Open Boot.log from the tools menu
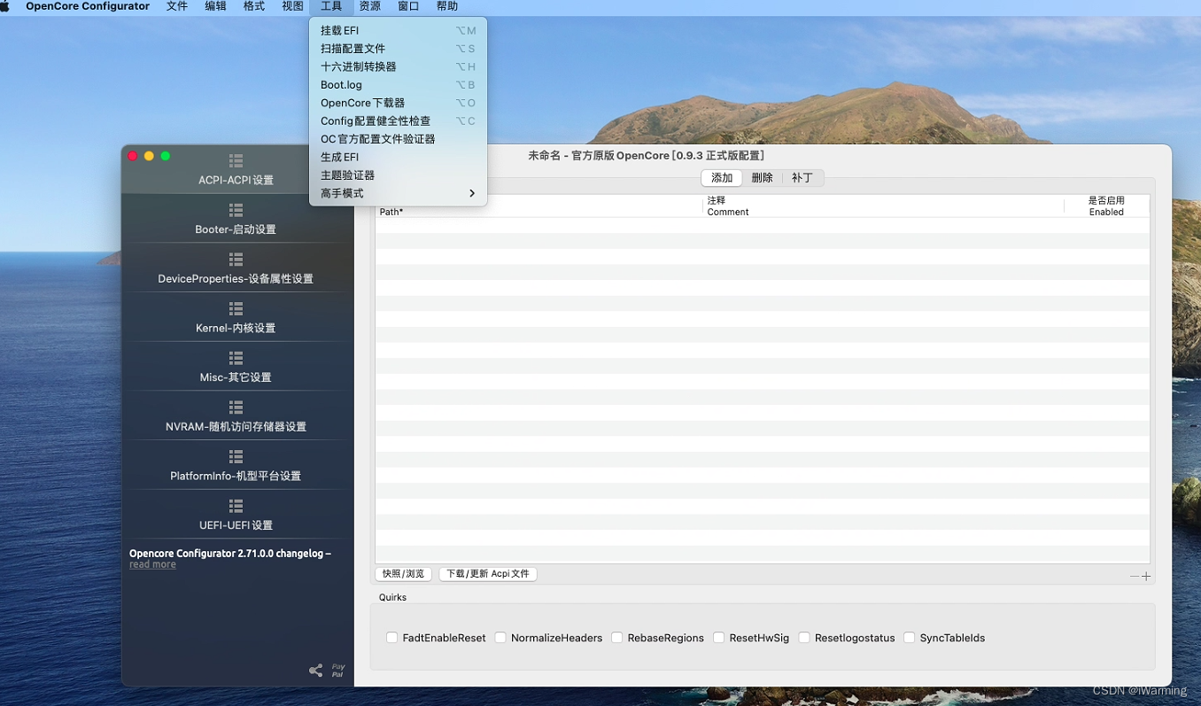1201x706 pixels. [x=398, y=85]
